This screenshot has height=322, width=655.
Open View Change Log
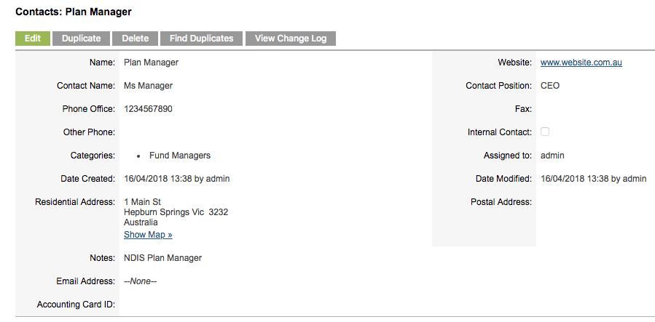[291, 39]
